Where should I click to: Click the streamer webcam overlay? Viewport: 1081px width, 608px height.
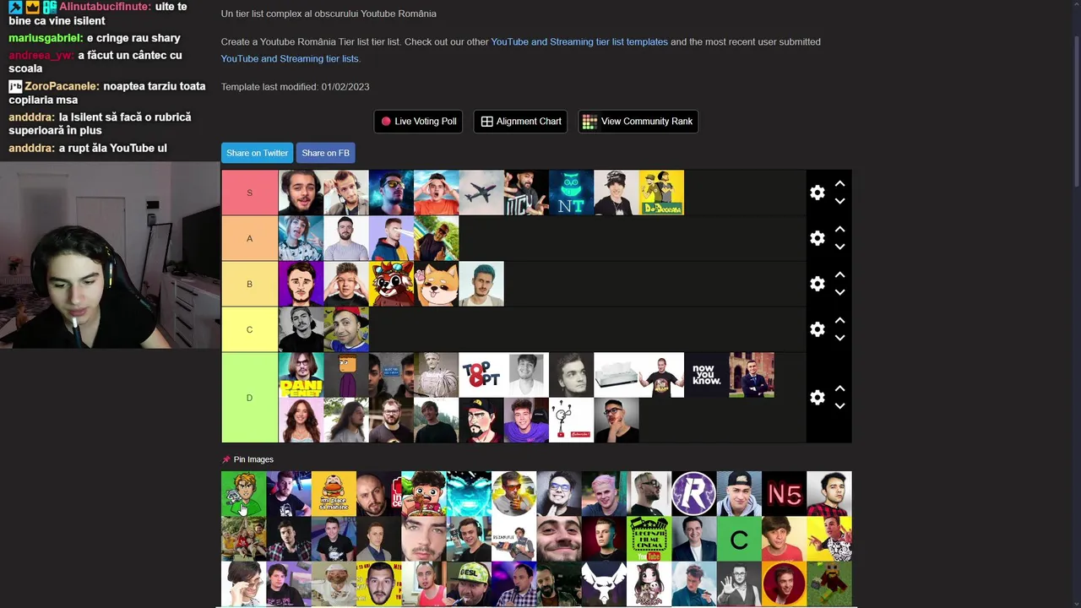pyautogui.click(x=110, y=255)
